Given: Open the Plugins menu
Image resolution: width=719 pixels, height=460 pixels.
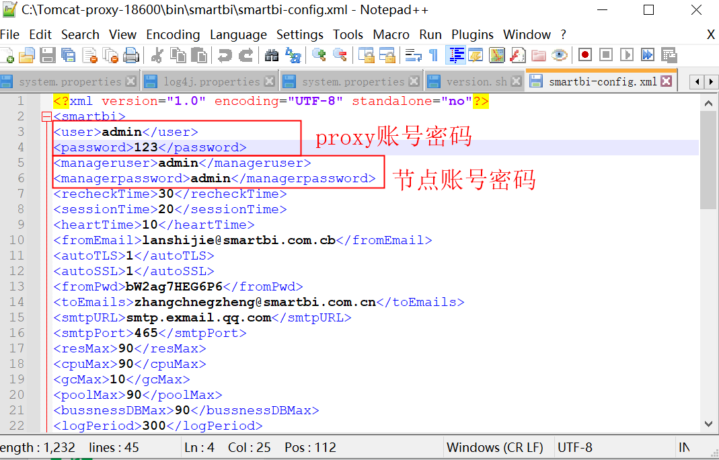Looking at the screenshot, I should [x=472, y=35].
